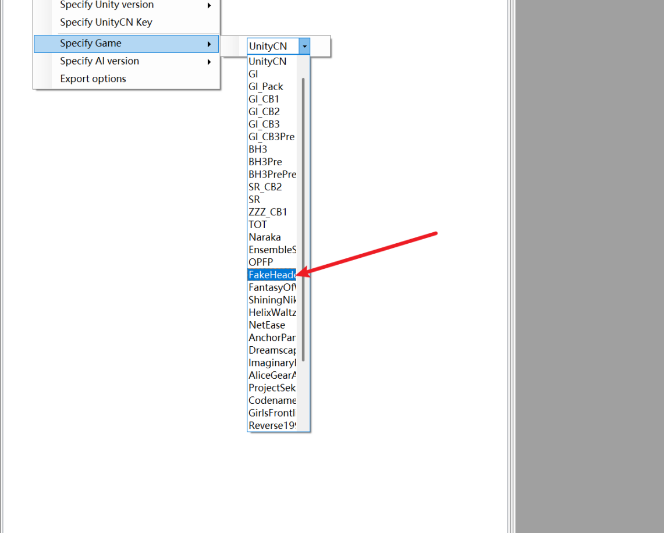Screen dimensions: 664x533
Task: Choose Naraka from the dropdown
Action: 272,237
